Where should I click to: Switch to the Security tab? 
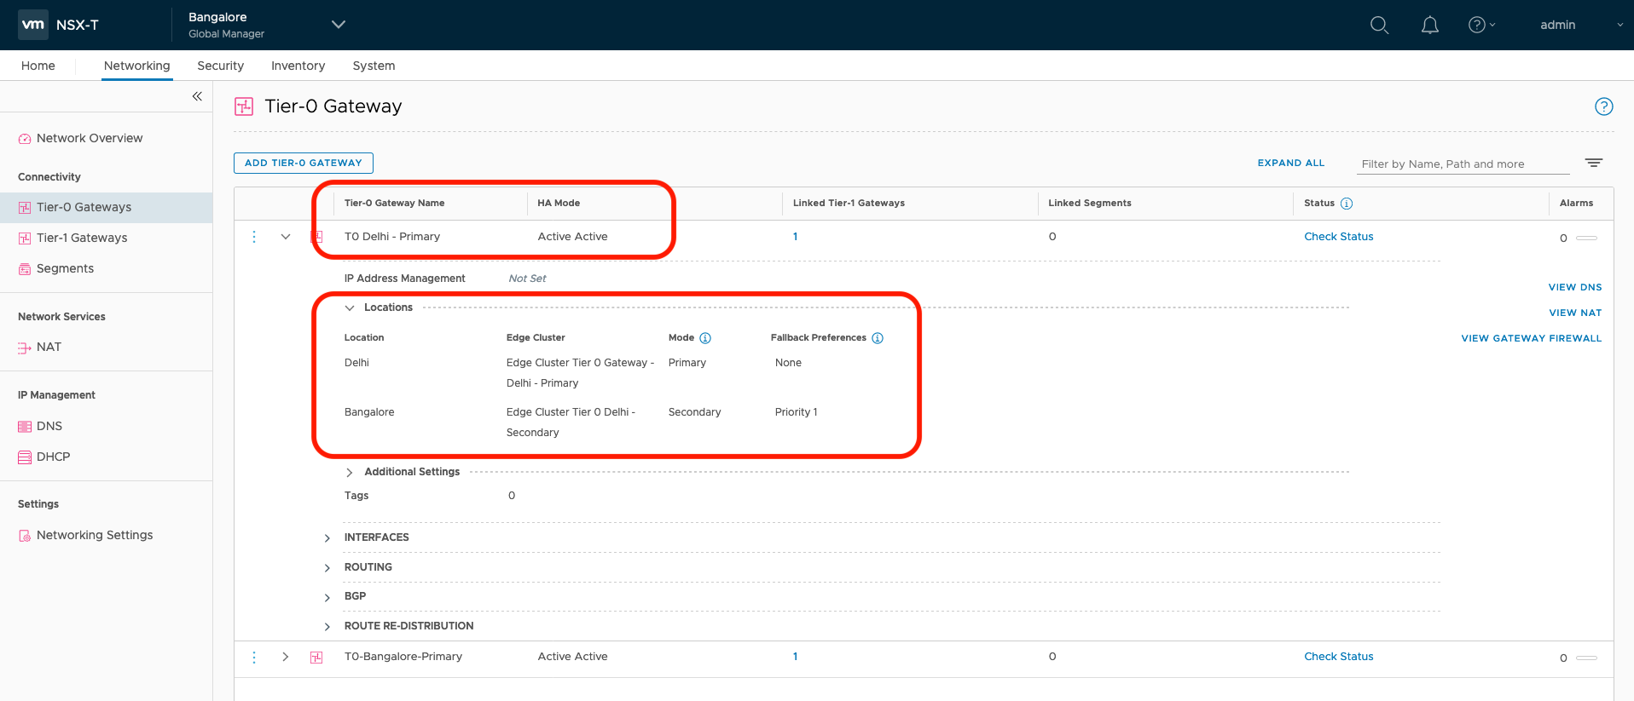point(220,66)
